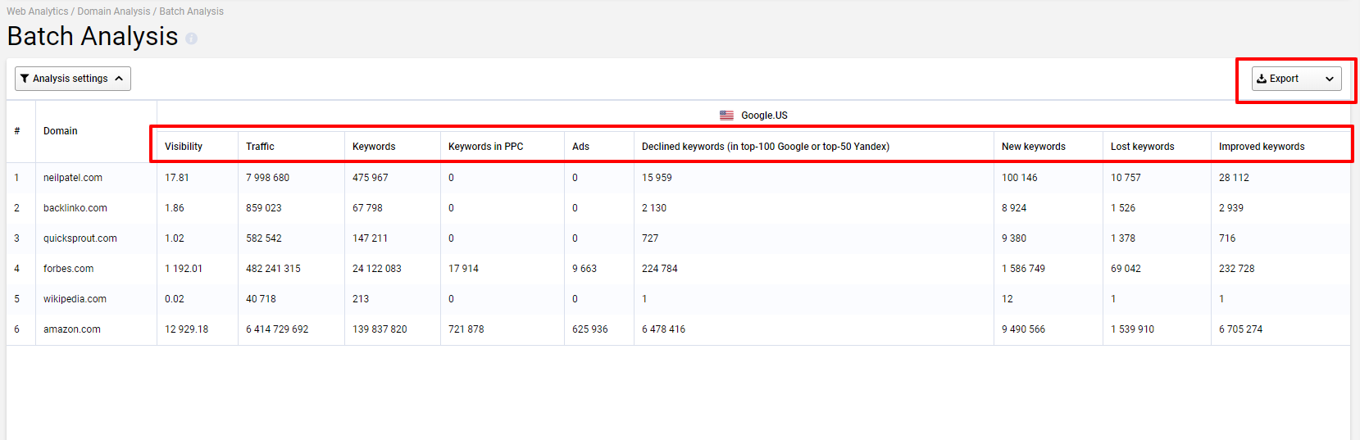Select neilpatel.com keywords value 475 967
The image size is (1360, 440).
[x=371, y=178]
